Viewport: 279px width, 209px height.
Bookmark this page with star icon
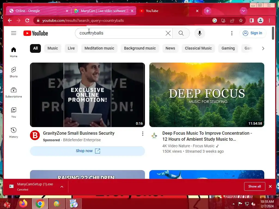click(241, 20)
